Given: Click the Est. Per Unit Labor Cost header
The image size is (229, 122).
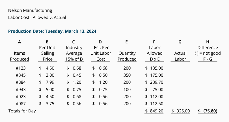Looking at the screenshot, I should [101, 53].
